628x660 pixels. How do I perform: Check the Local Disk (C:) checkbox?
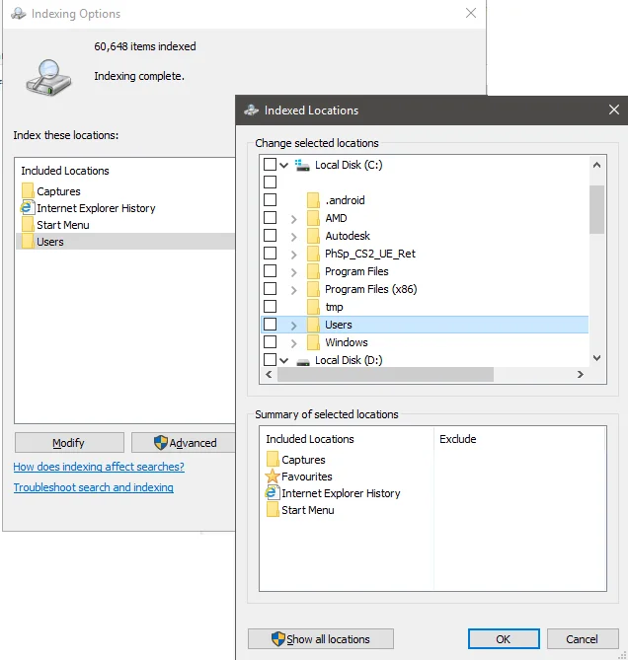[270, 164]
